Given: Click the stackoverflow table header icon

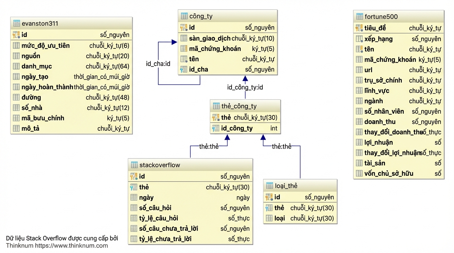Looking at the screenshot, I should [134, 165].
